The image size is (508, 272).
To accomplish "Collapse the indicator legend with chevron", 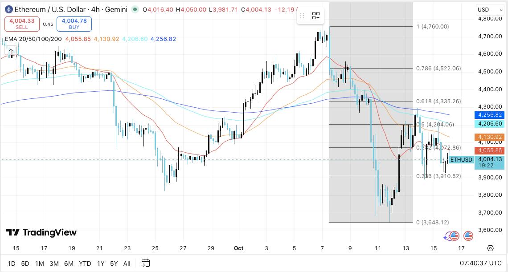I will [x=11, y=51].
